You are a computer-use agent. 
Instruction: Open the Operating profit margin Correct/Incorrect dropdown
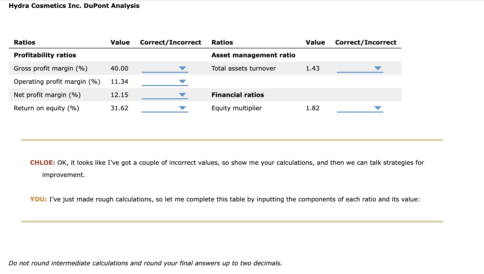[x=182, y=81]
